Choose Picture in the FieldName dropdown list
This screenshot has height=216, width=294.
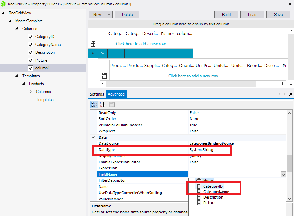(x=209, y=203)
